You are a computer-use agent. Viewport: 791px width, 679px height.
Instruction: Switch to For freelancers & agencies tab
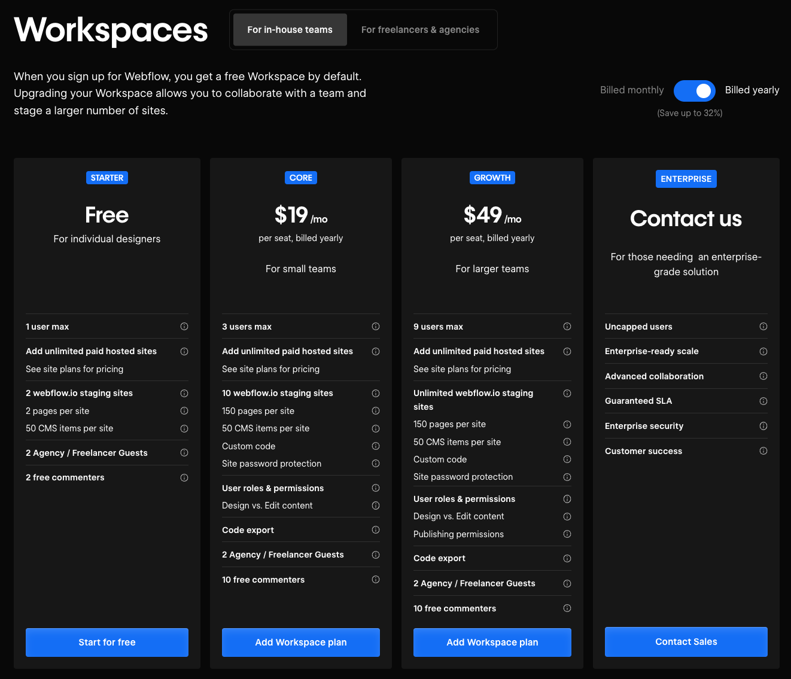(420, 30)
